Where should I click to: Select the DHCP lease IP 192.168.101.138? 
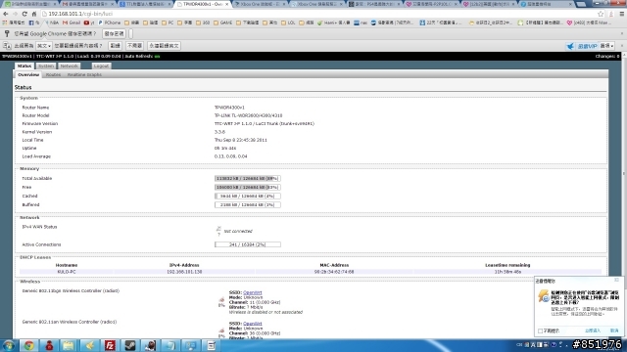click(184, 272)
